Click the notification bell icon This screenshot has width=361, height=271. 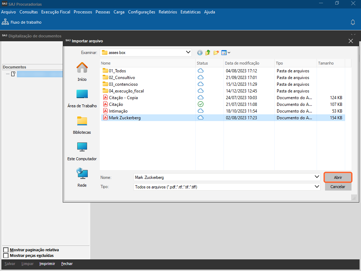[353, 22]
